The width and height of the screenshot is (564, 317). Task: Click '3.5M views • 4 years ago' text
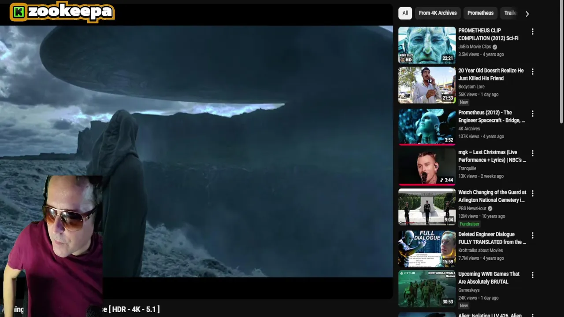tap(481, 55)
